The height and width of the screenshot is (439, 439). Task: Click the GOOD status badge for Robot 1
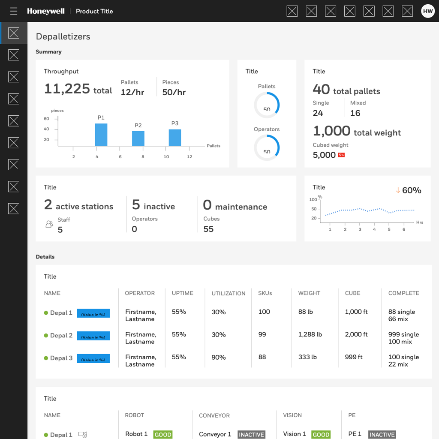pos(163,435)
